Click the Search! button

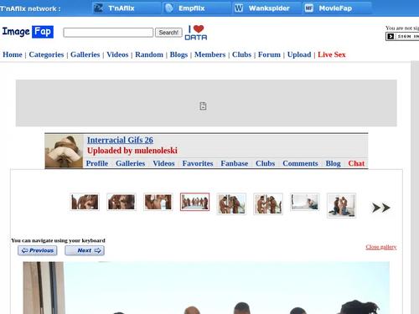click(x=168, y=33)
